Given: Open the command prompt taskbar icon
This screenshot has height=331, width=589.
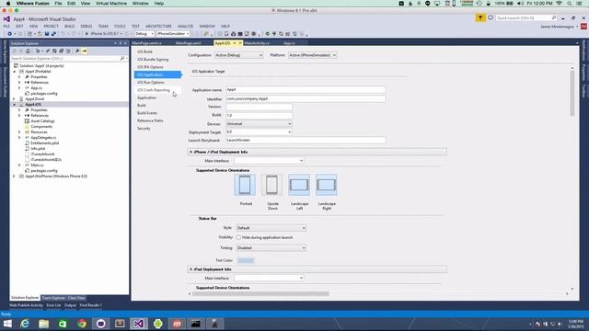Looking at the screenshot, I should tap(196, 324).
